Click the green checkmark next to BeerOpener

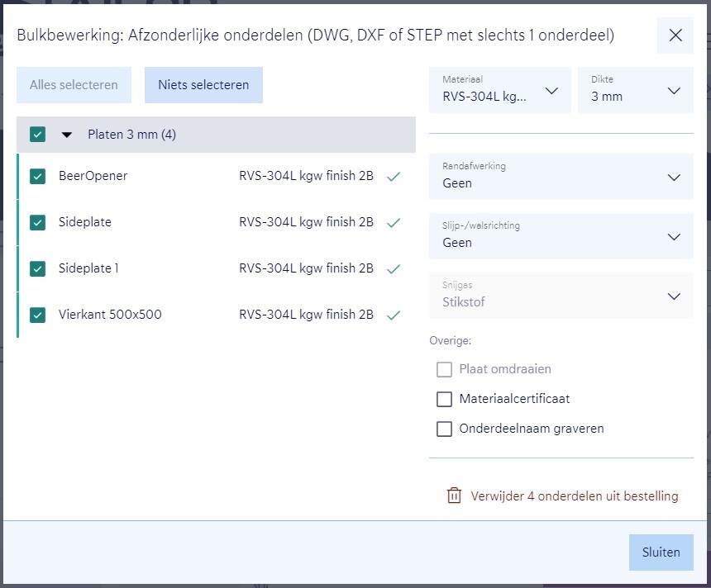[394, 176]
